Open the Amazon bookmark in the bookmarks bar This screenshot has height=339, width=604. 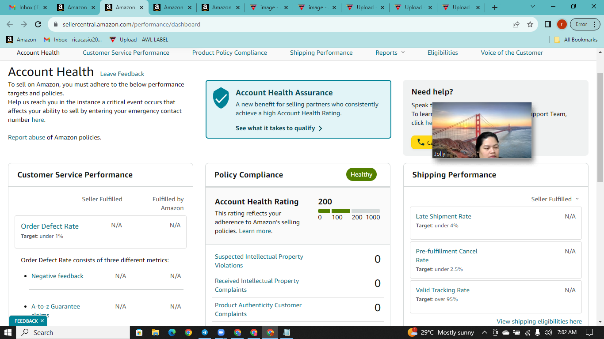tap(21, 39)
